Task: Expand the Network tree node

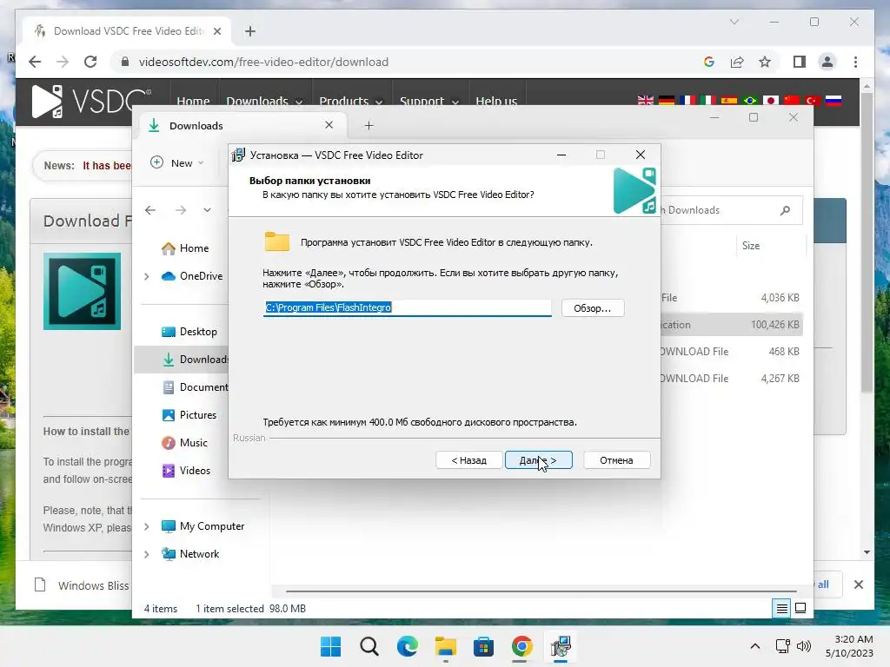Action: (x=147, y=554)
